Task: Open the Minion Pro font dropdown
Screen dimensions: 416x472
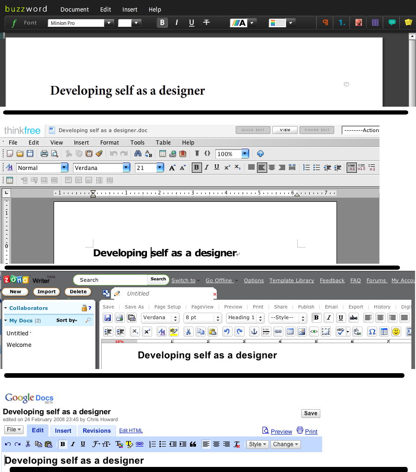Action: tap(109, 23)
